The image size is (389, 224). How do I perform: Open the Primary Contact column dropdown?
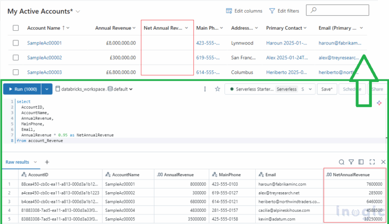point(305,28)
